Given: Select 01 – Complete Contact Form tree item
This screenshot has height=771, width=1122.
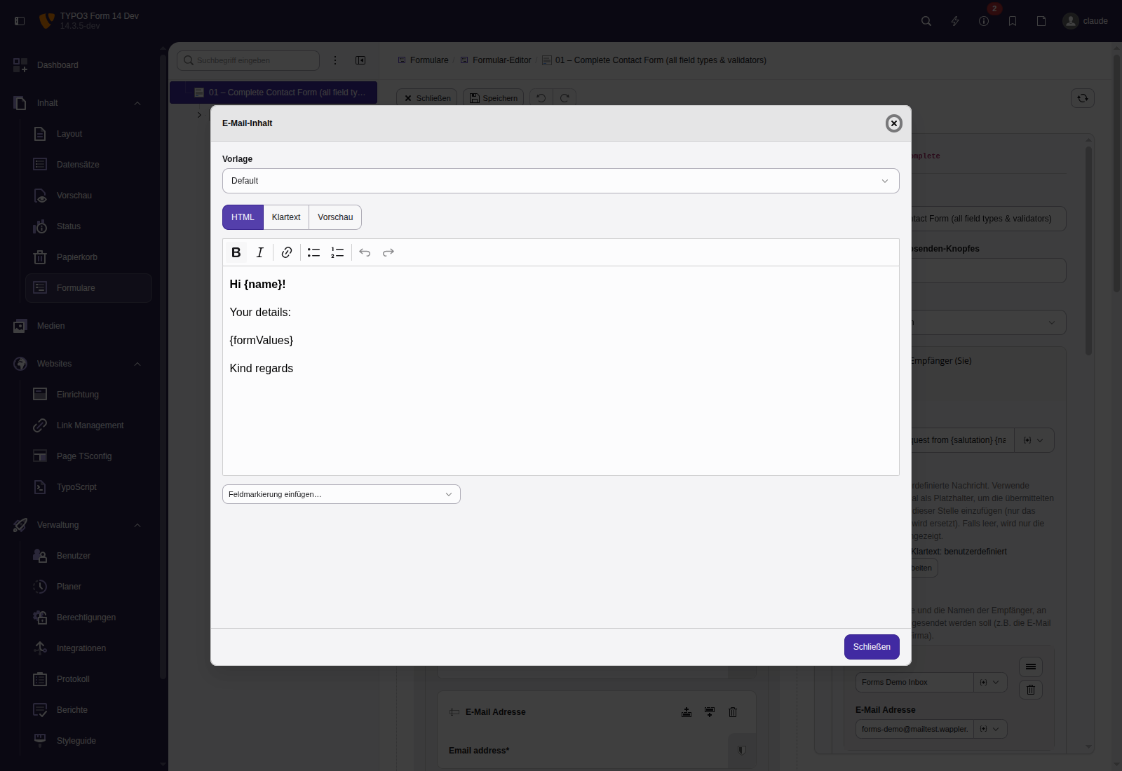Looking at the screenshot, I should pos(273,93).
